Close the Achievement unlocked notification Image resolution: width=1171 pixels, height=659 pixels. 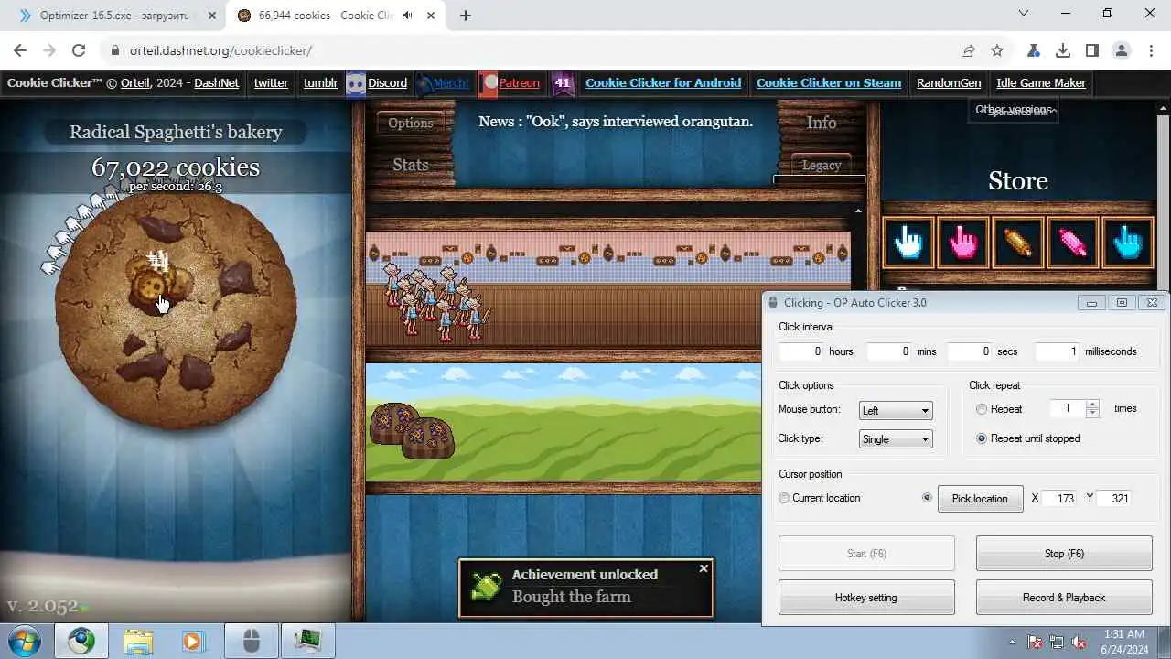click(x=704, y=568)
